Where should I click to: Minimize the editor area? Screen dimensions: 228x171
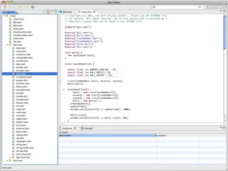tap(221, 11)
